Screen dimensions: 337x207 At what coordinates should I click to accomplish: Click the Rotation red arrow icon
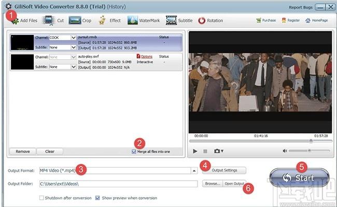point(202,21)
